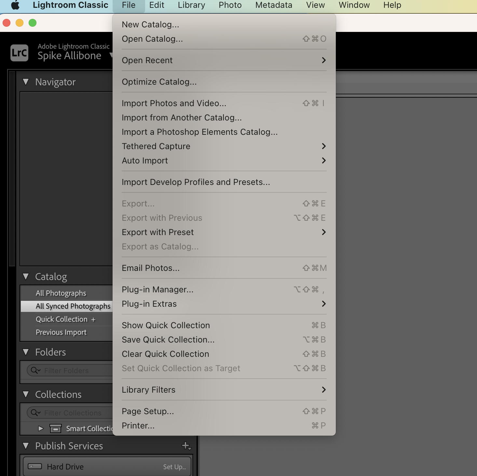Open the Auto Import submenu
This screenshot has height=476, width=477.
click(x=224, y=161)
